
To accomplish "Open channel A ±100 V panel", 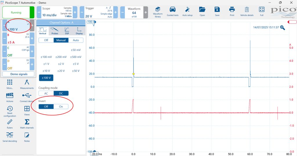I will tap(18, 25).
